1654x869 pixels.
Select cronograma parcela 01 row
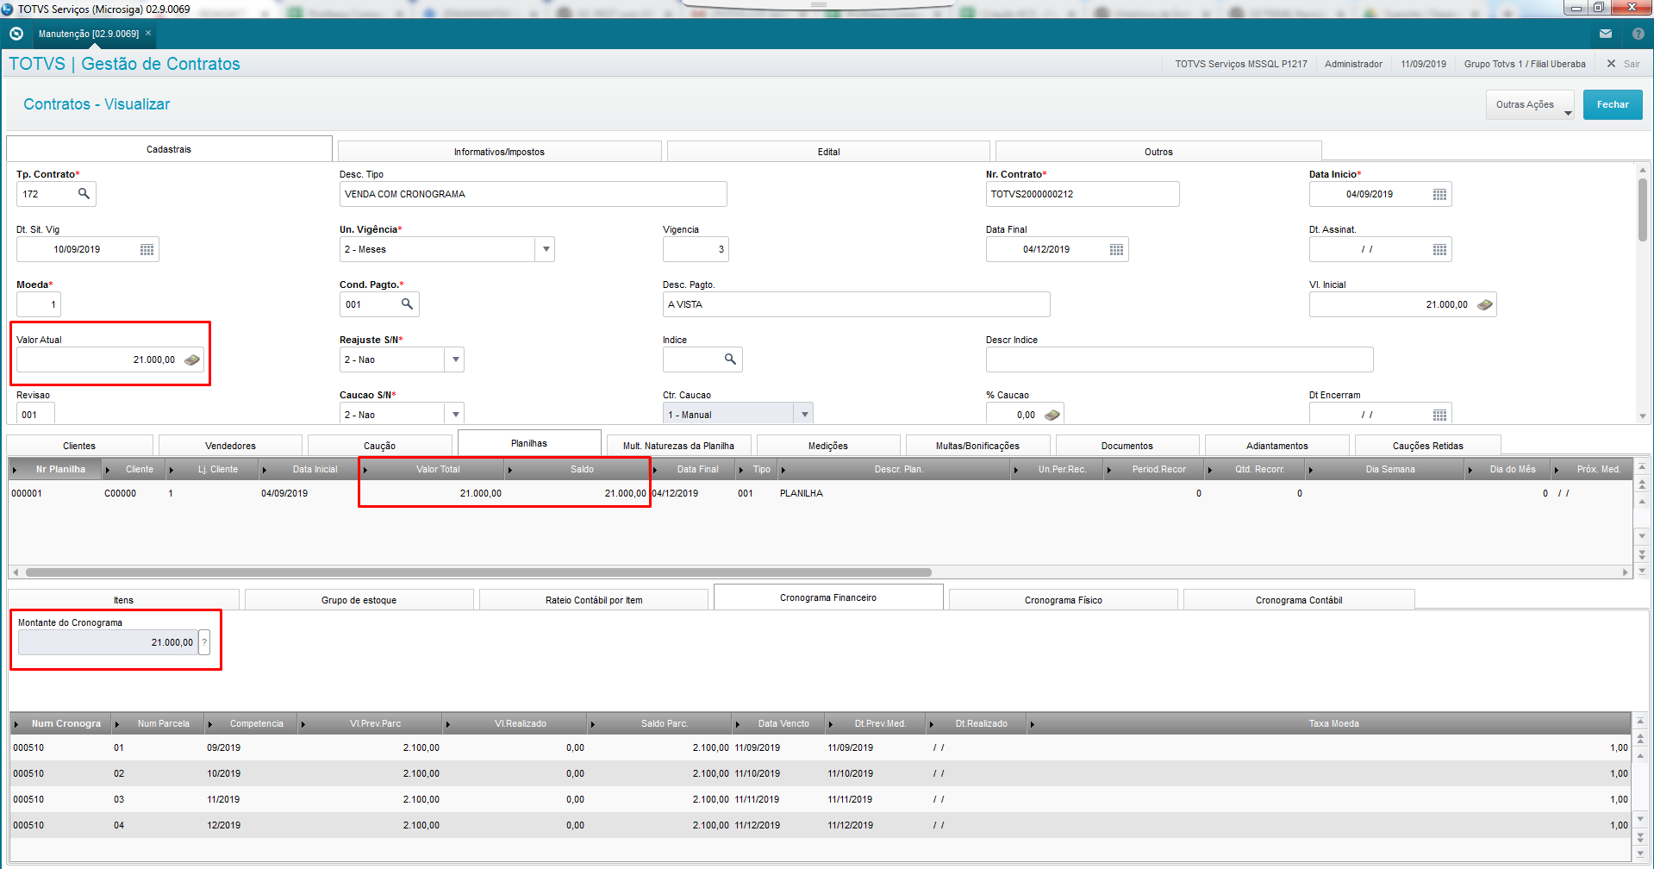pyautogui.click(x=819, y=747)
